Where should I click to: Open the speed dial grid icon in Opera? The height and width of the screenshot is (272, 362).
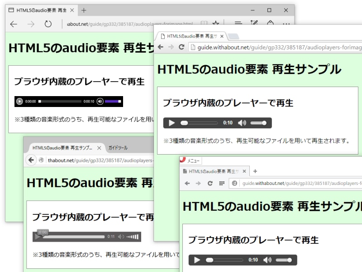(221, 183)
